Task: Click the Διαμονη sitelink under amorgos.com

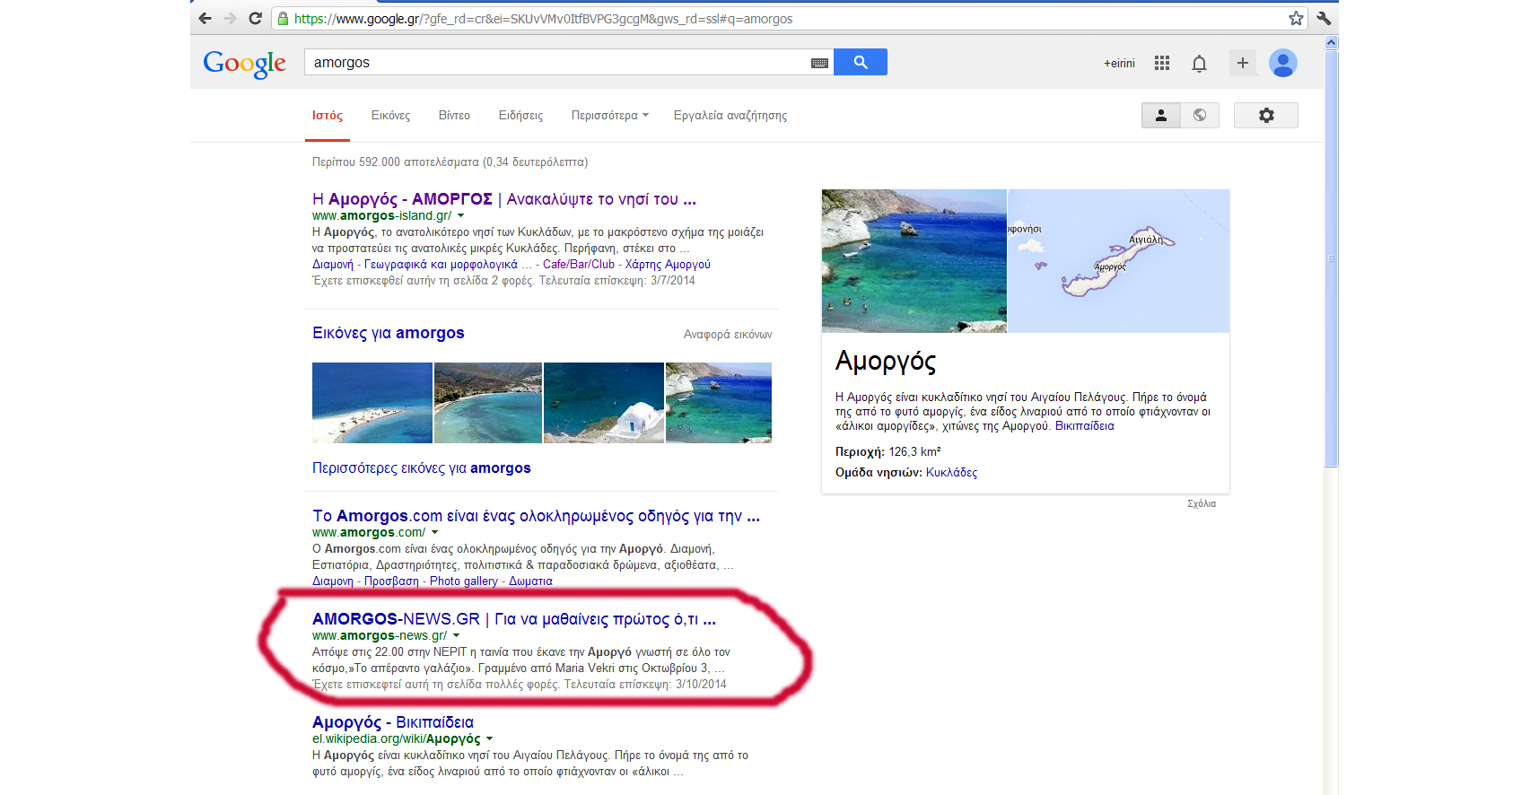Action: click(333, 581)
